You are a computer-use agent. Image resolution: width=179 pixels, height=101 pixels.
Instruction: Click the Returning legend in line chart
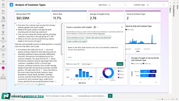(x=130, y=30)
